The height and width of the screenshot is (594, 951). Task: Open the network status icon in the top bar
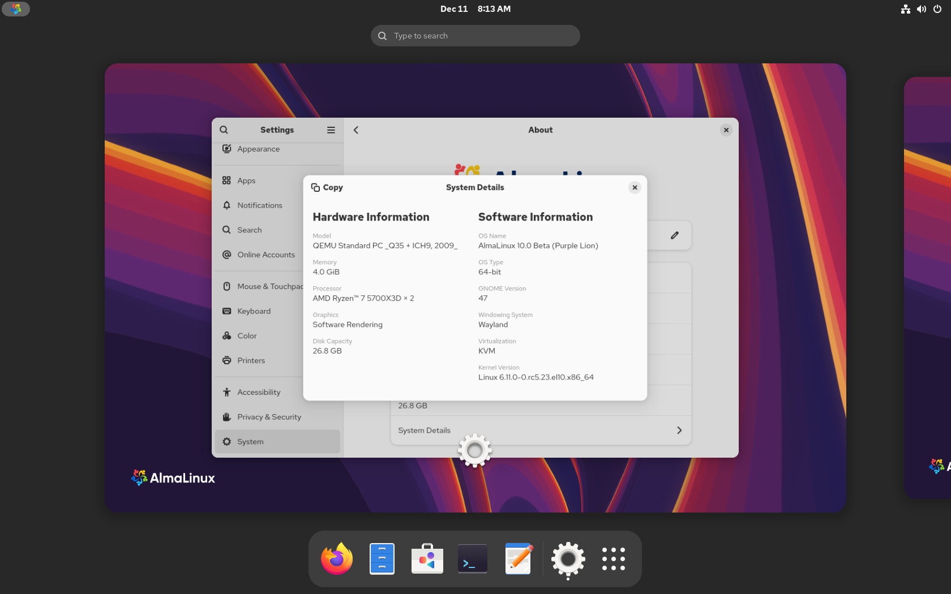coord(906,9)
